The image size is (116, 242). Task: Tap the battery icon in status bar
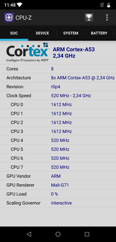[108, 5]
